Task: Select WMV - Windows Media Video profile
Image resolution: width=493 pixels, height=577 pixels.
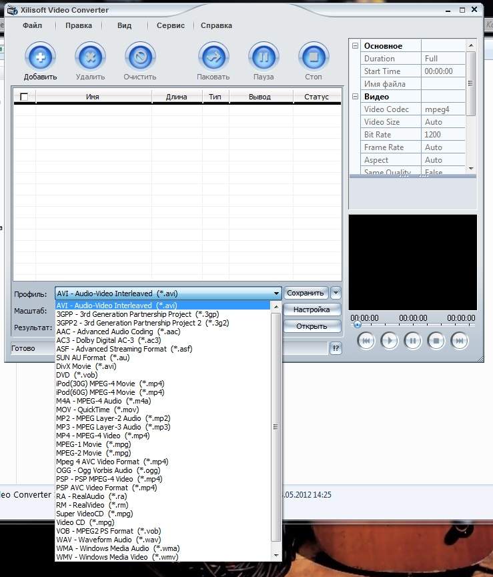Action: pos(162,558)
